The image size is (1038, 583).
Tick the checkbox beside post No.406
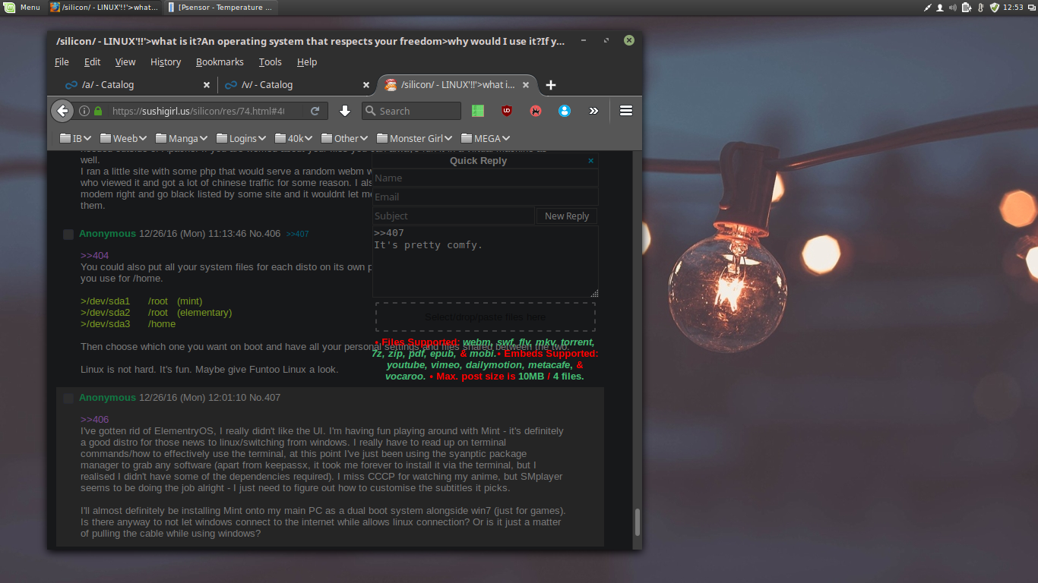click(x=68, y=235)
